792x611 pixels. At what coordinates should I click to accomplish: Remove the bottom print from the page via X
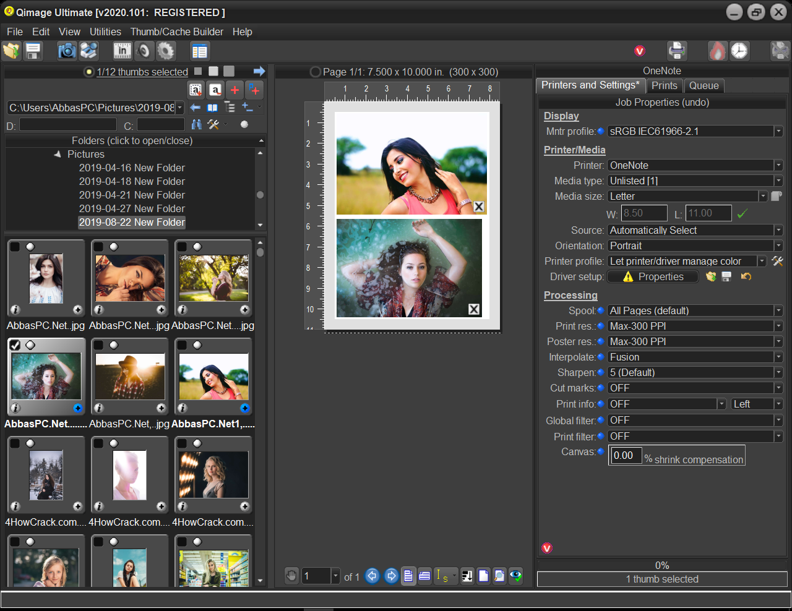coord(474,309)
